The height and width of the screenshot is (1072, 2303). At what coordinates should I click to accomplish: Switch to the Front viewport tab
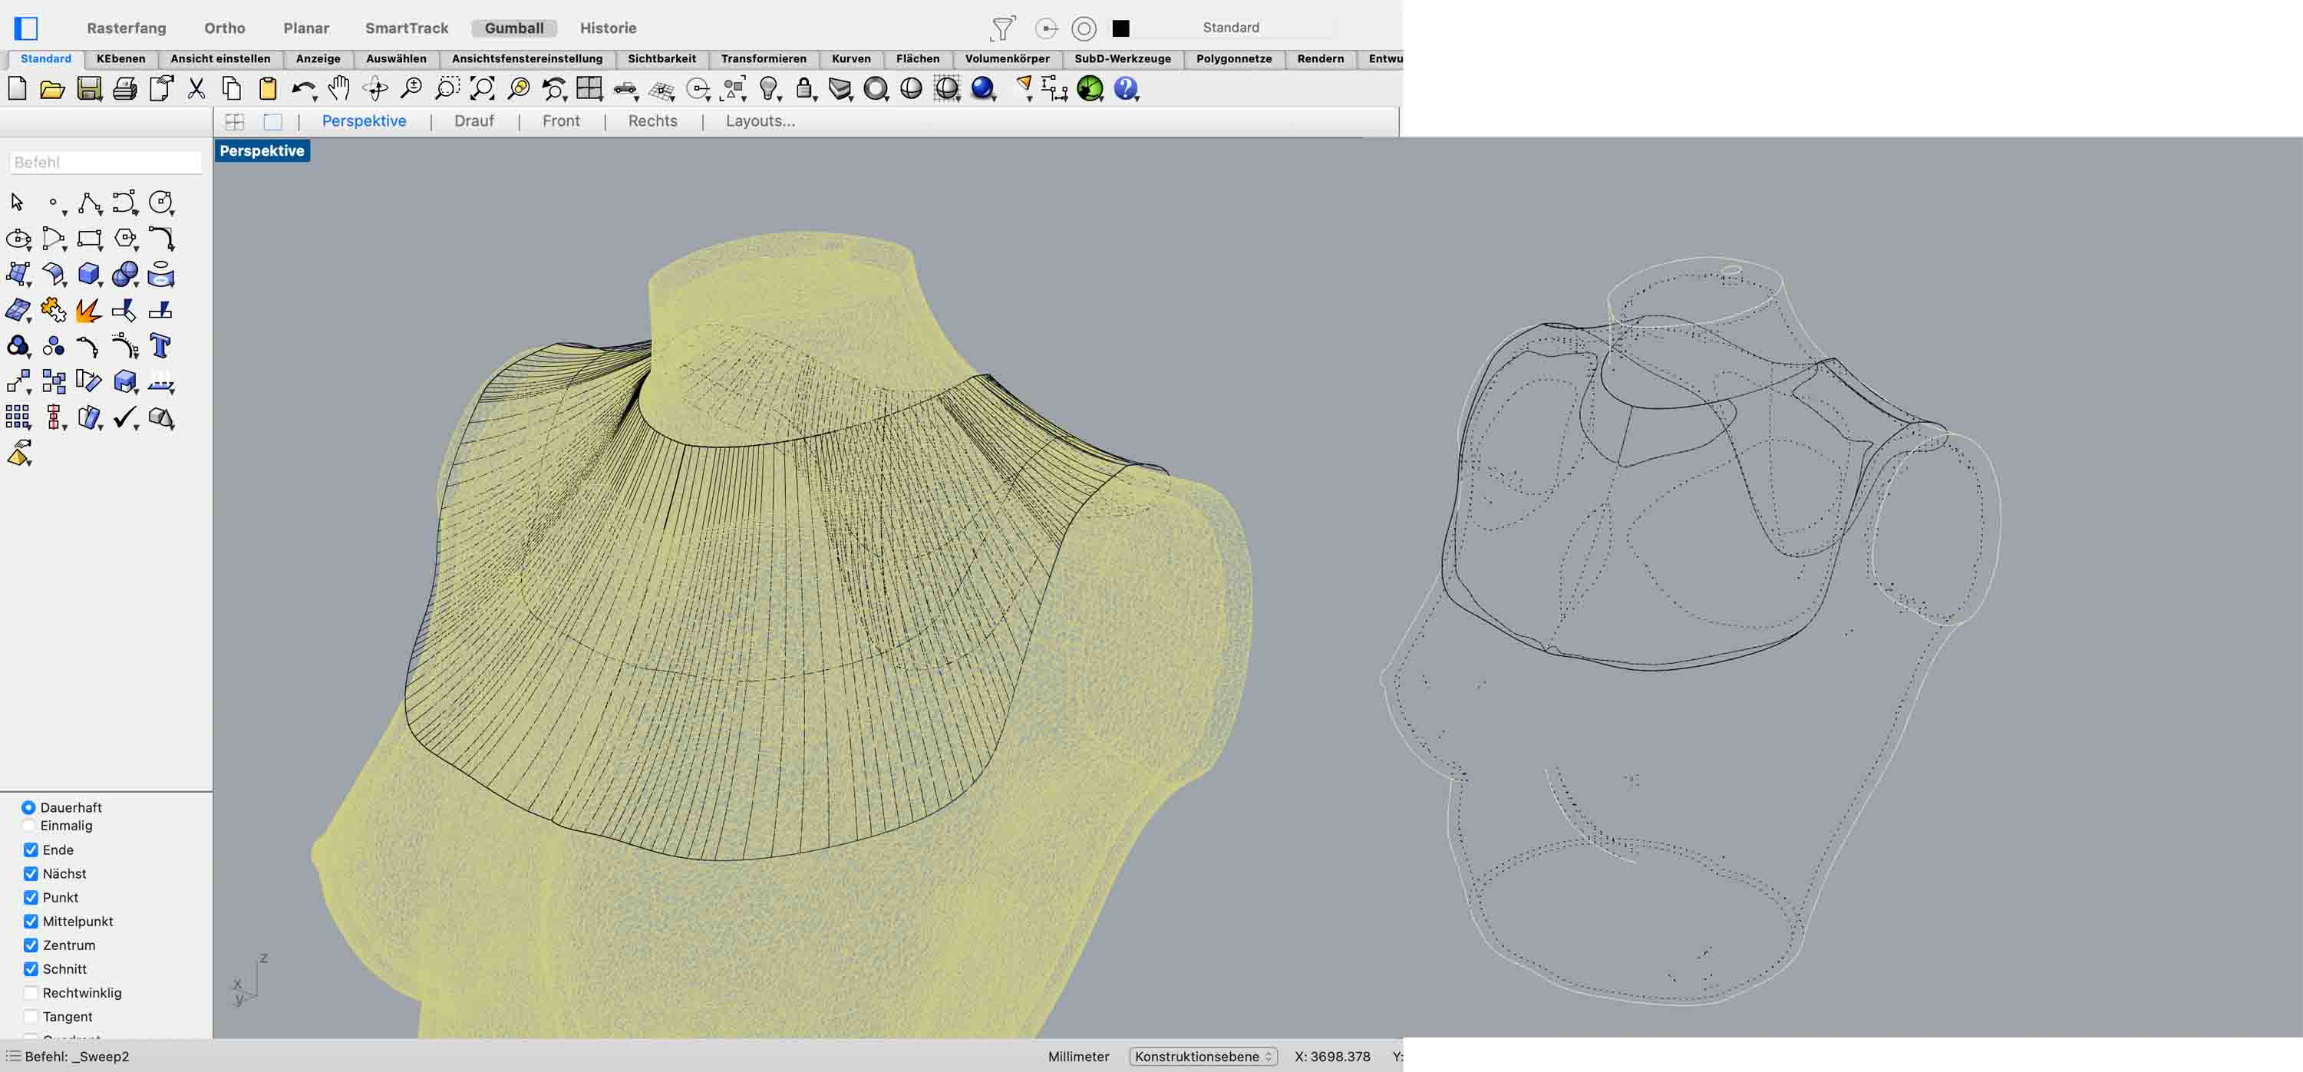pos(560,120)
